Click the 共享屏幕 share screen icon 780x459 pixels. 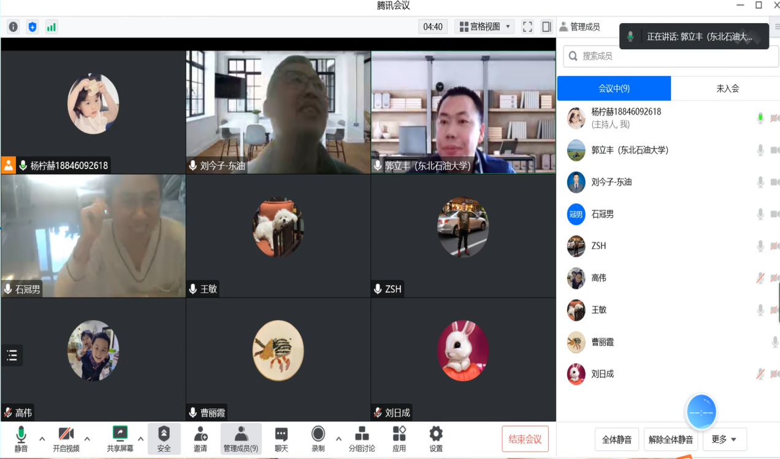click(120, 434)
